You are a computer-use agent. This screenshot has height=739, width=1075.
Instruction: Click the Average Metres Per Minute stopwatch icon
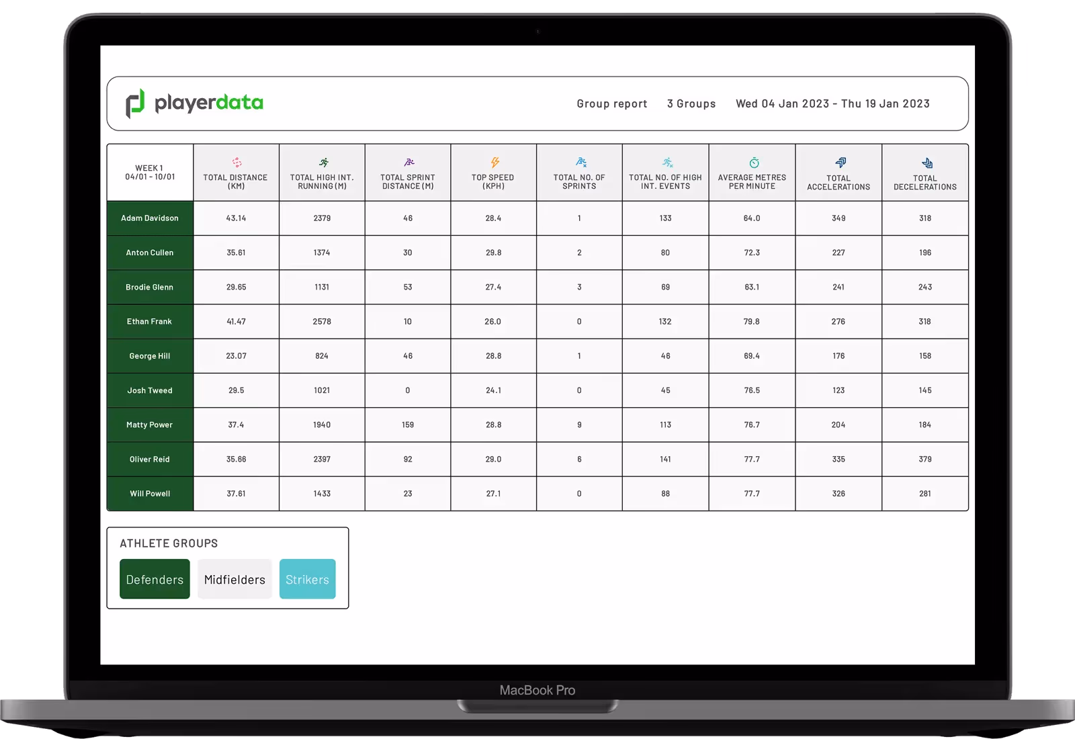coord(754,163)
